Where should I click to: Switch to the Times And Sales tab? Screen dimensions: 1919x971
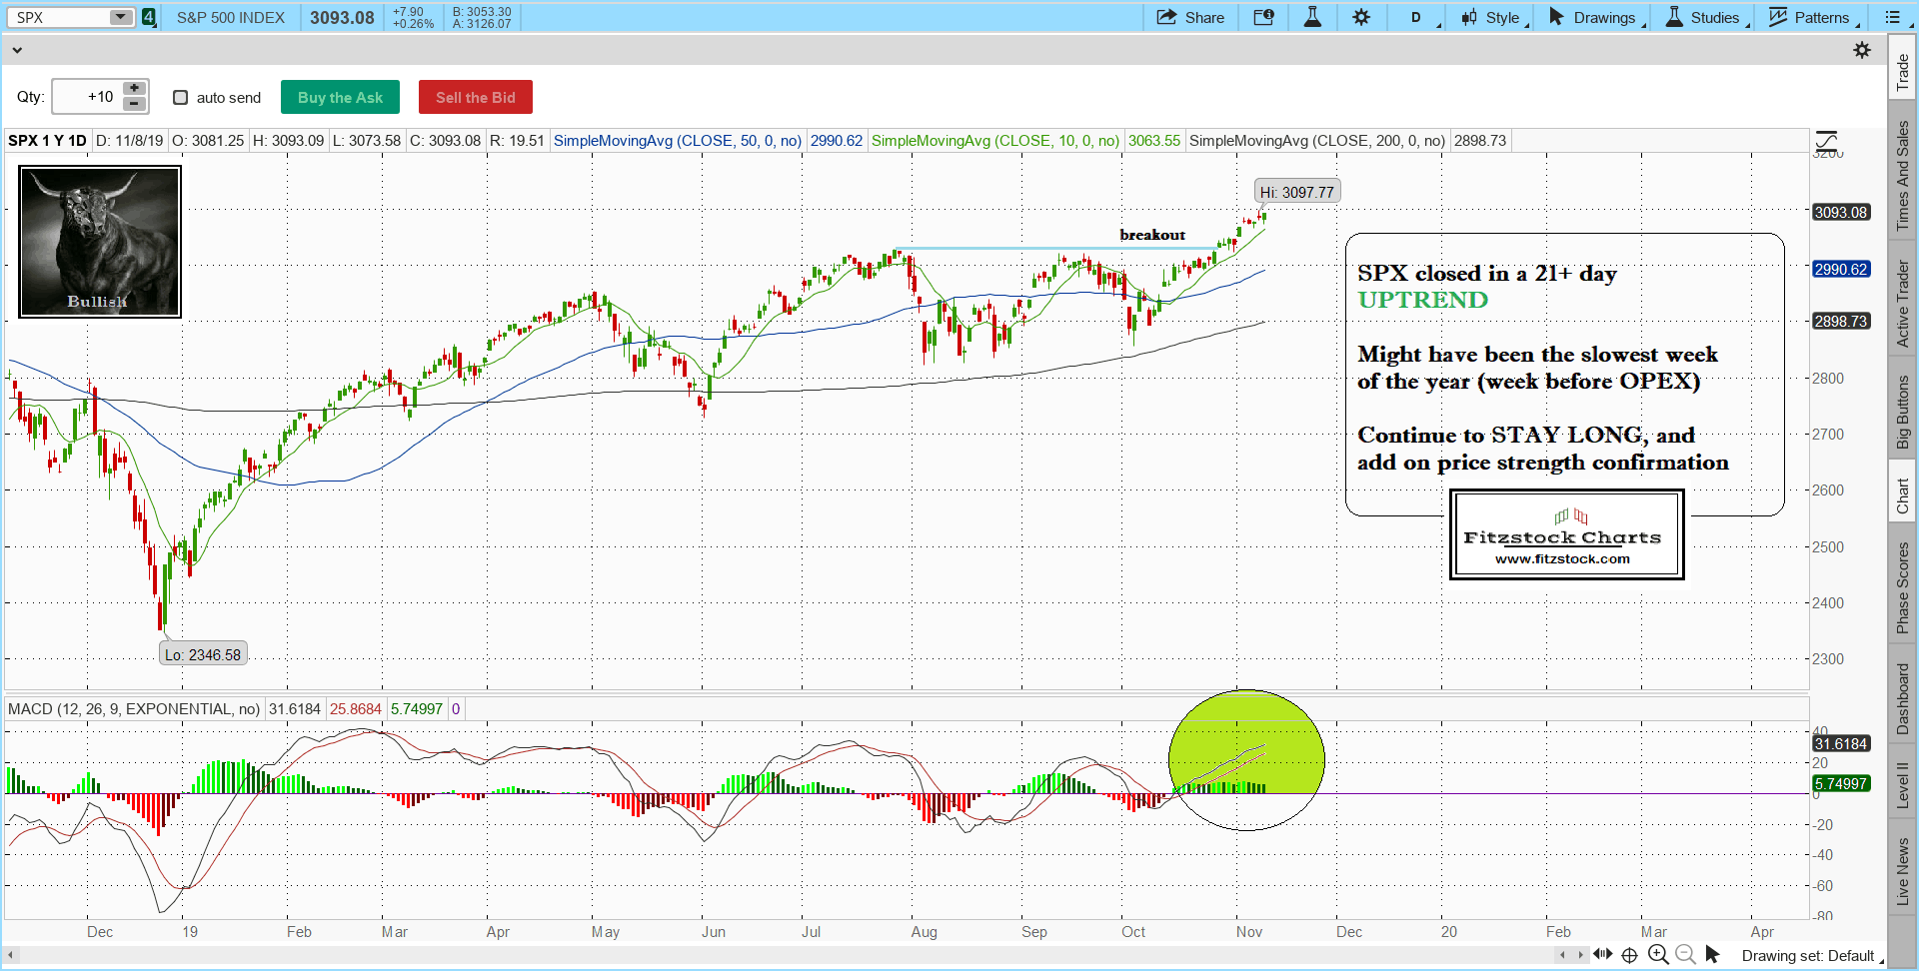coord(1902,175)
